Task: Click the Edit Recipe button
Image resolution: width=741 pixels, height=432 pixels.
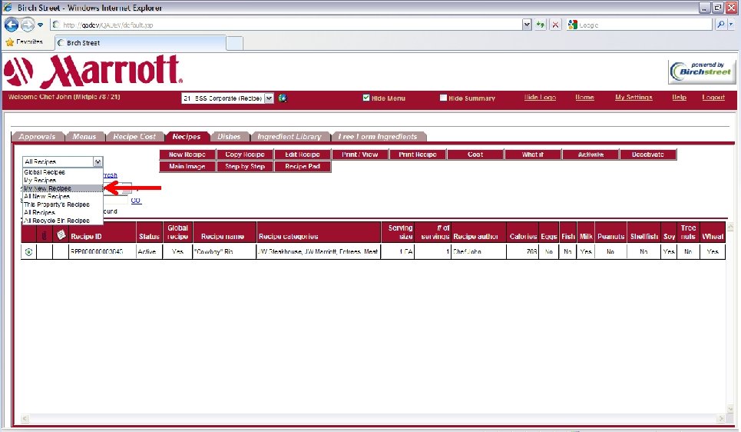Action: [x=303, y=155]
